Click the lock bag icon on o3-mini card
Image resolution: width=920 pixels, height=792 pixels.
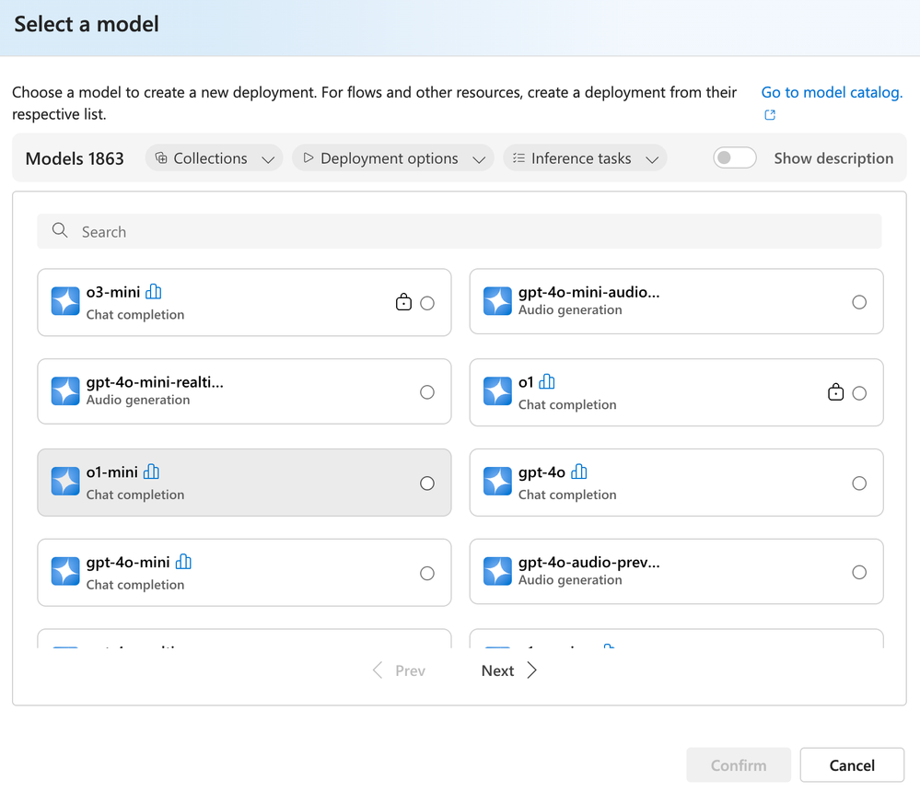click(403, 302)
